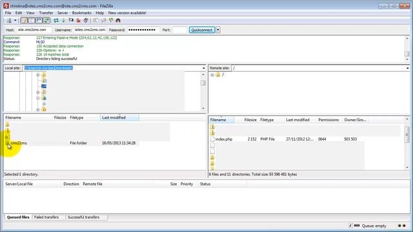Open the Transfer menu
The width and height of the screenshot is (413, 232).
[46, 13]
